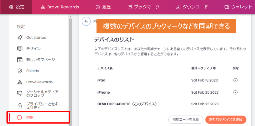The image size is (255, 126).
Task: Click 同期コードを見る button
Action: tap(186, 120)
